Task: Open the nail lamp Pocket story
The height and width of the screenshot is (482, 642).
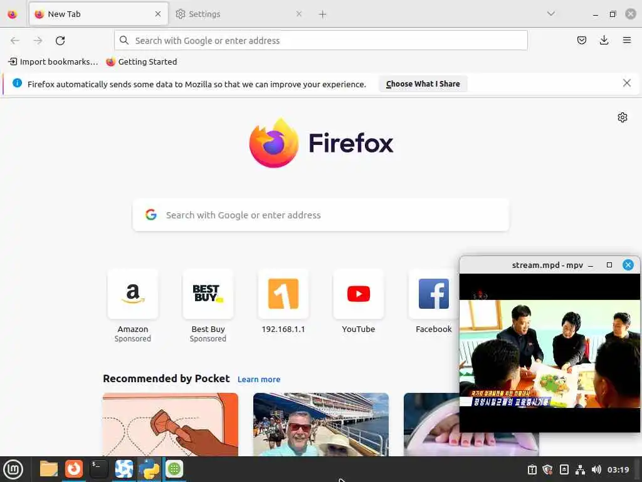Action: [x=431, y=424]
